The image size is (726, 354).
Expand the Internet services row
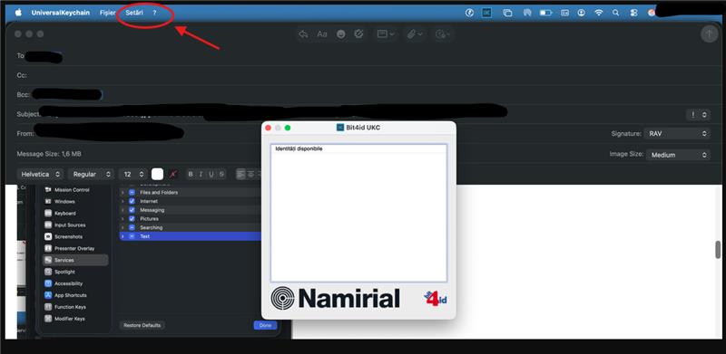[x=123, y=201]
